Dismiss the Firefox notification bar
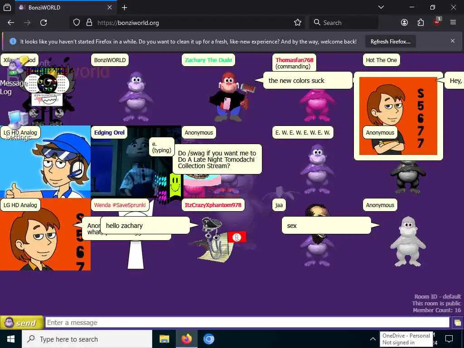Screen dimensions: 464x348 [x=453, y=41]
